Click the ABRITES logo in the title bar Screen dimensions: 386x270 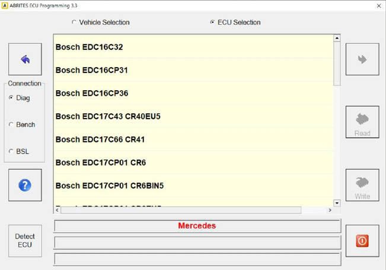5,5
